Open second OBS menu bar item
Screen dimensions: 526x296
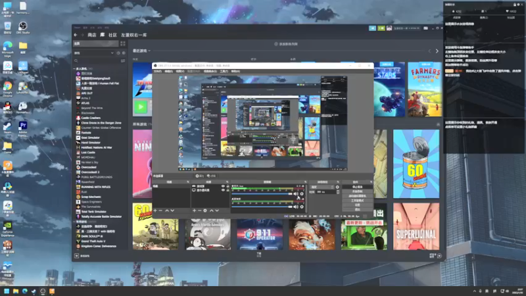(x=169, y=71)
